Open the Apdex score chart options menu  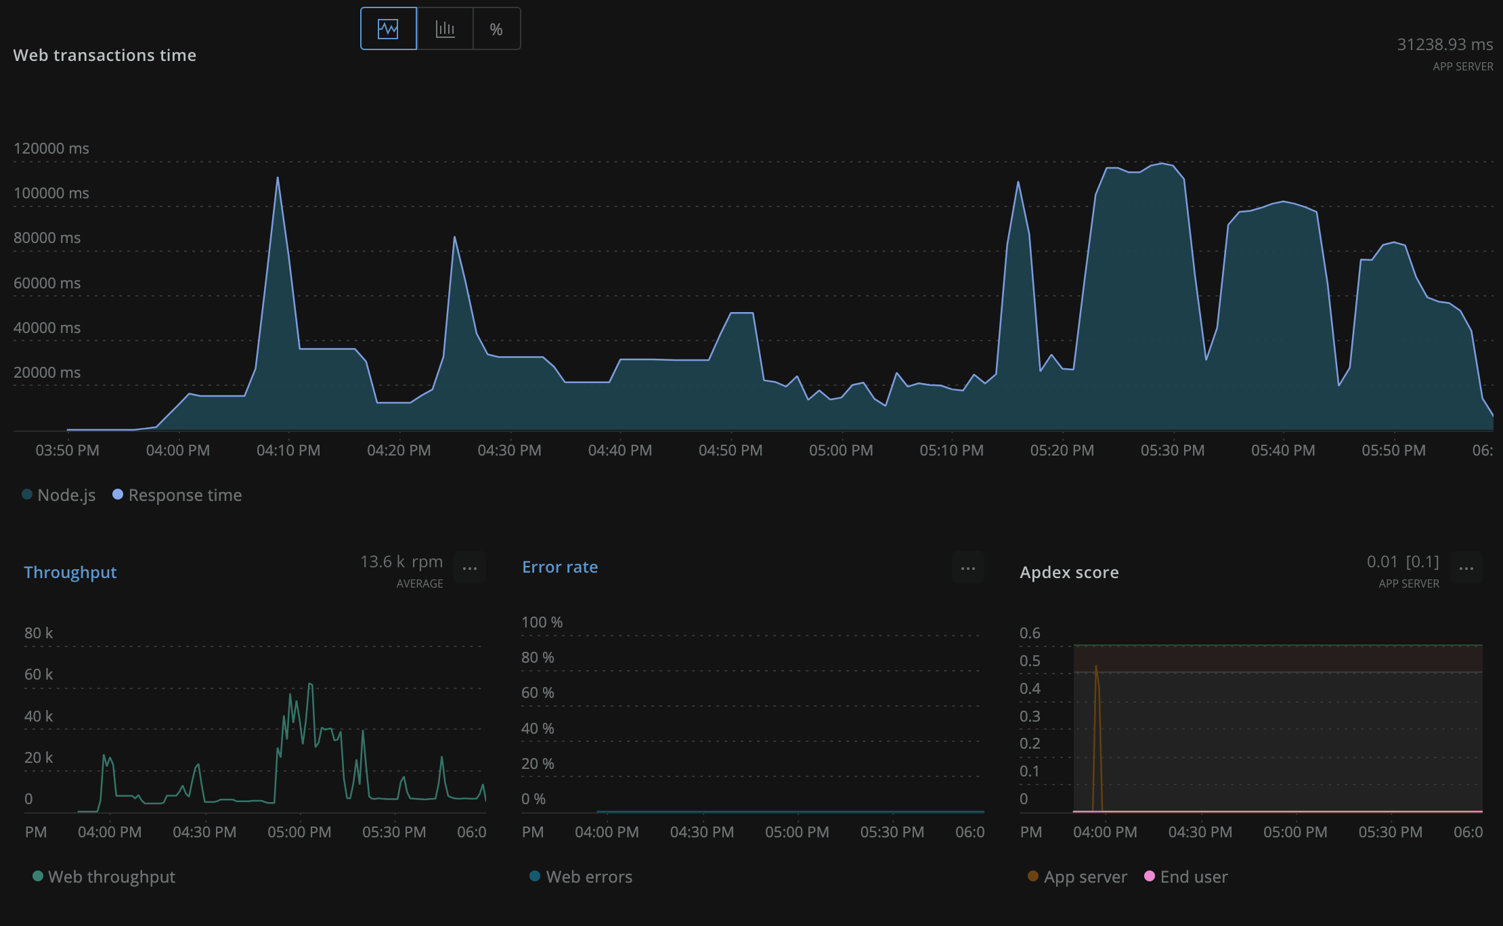(x=1466, y=568)
